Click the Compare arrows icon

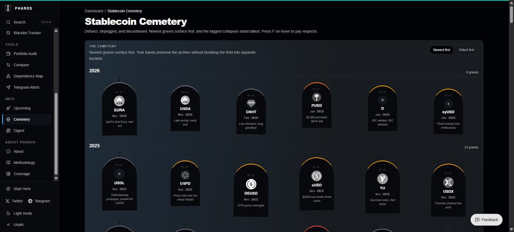click(9, 65)
